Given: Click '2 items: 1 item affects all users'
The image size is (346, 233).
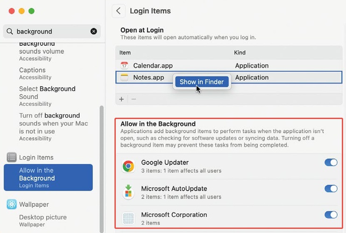Looking at the screenshot, I should [x=181, y=197].
